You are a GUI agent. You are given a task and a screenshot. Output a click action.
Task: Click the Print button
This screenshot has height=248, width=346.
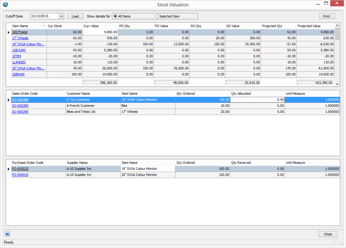point(327,16)
